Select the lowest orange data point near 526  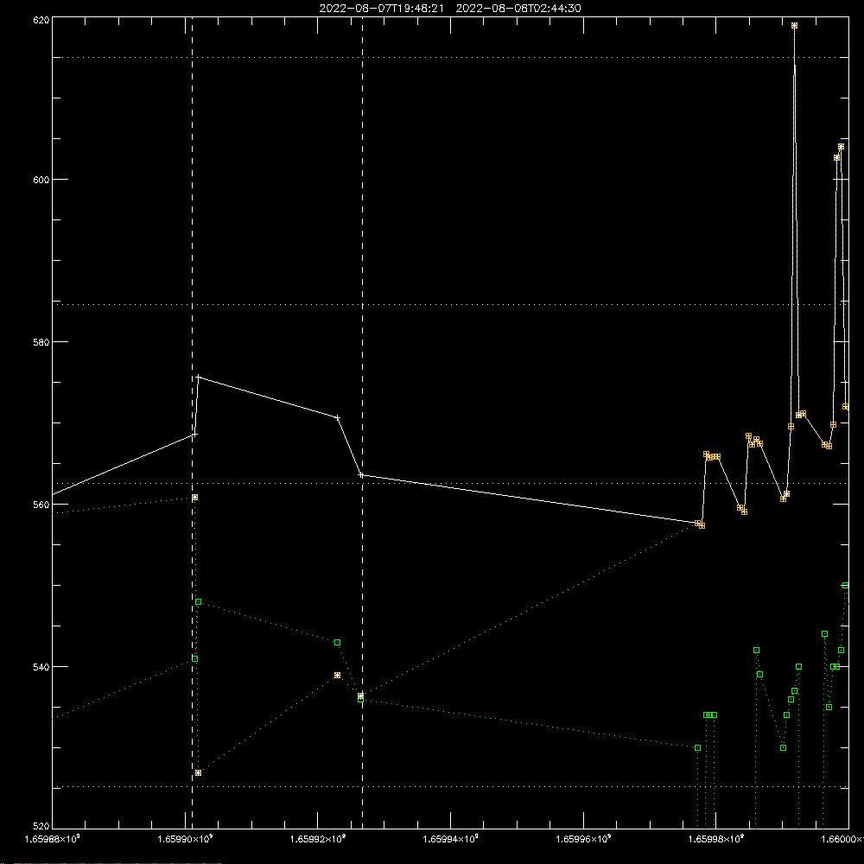[x=199, y=773]
